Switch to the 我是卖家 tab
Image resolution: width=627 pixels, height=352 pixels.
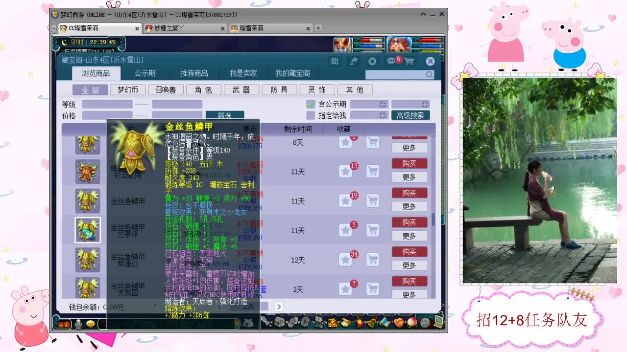(x=243, y=73)
